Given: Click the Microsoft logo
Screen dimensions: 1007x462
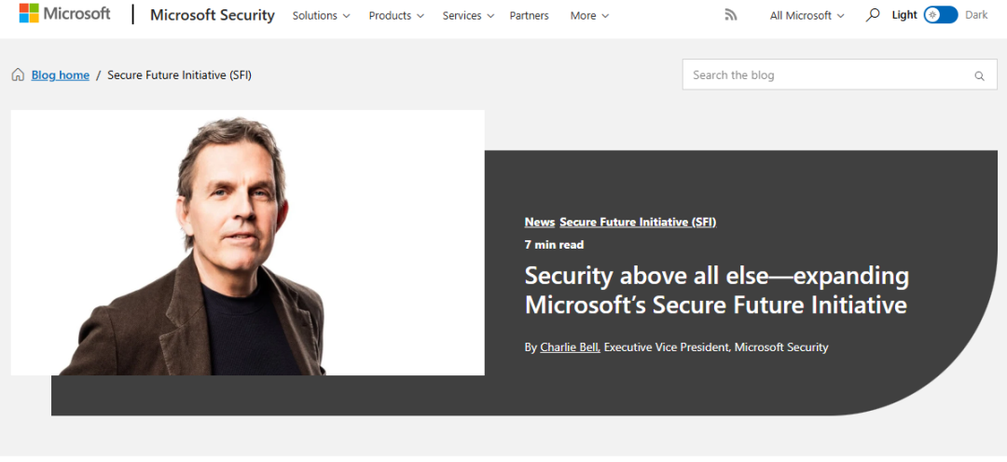Looking at the screenshot, I should 64,14.
